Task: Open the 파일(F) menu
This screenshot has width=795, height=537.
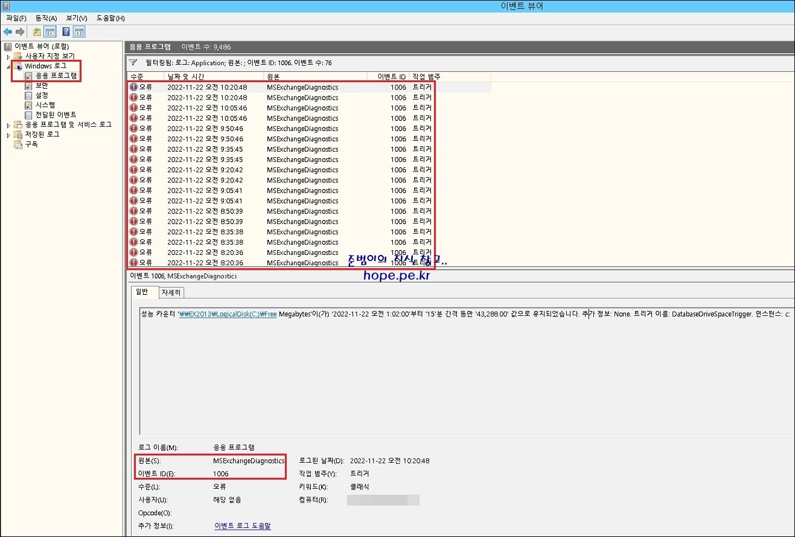Action: (x=16, y=18)
